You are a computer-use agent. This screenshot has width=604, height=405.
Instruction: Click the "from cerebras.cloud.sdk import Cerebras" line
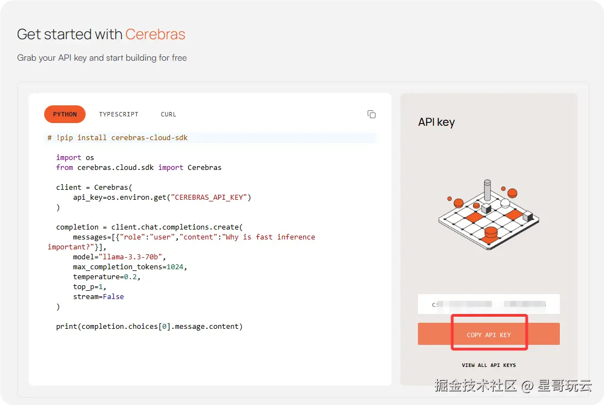coord(139,168)
